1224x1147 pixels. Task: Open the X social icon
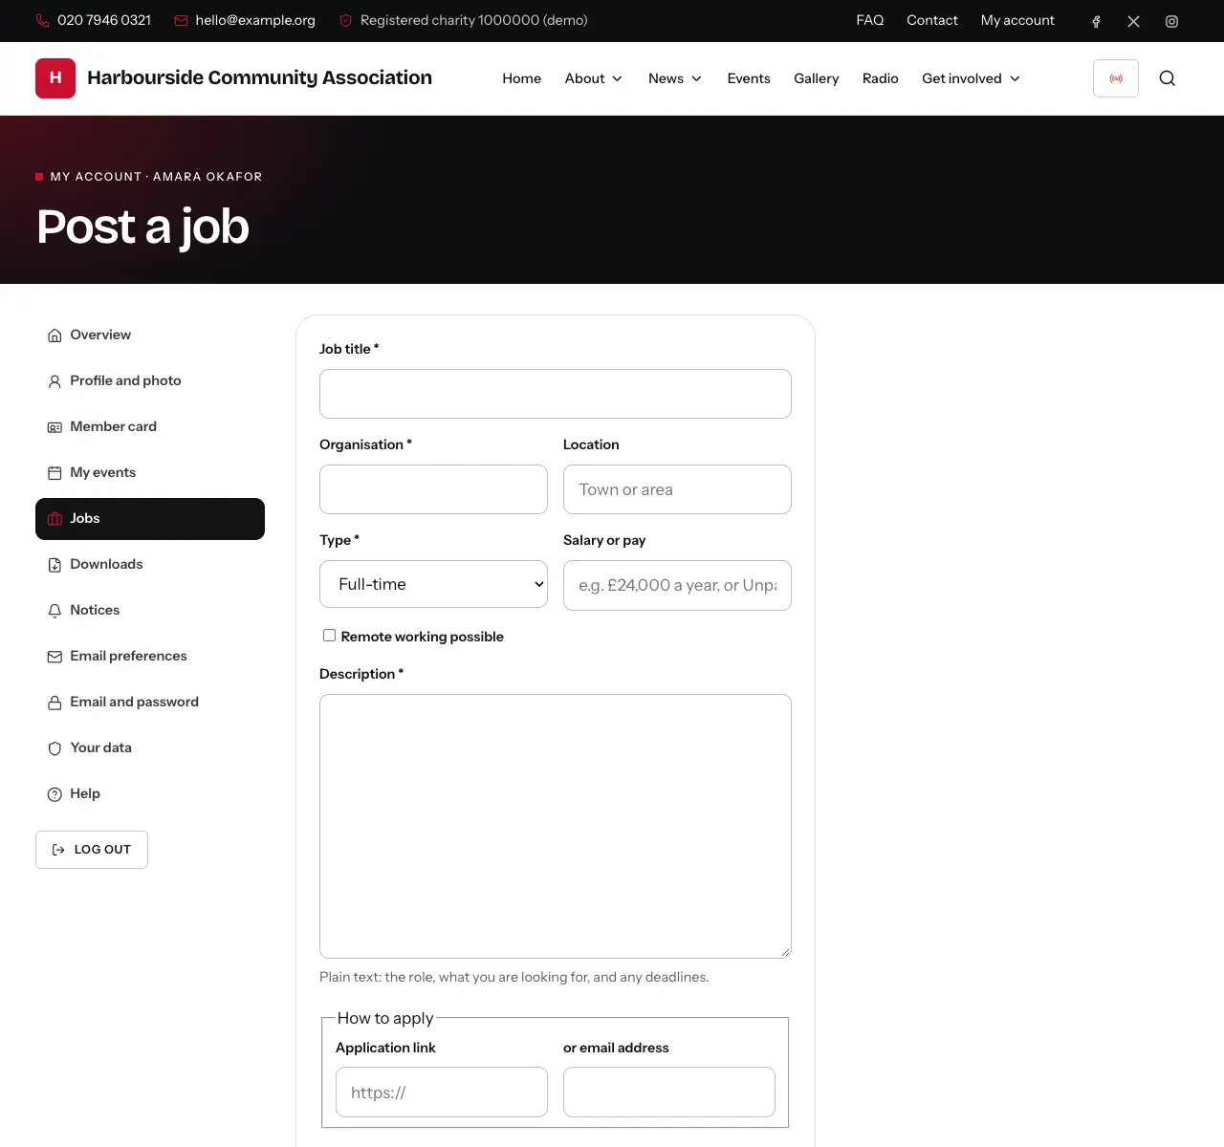pos(1133,21)
